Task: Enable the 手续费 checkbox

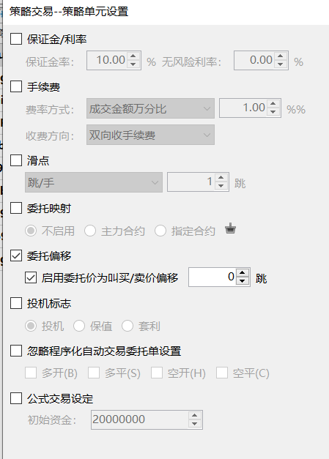Action: pyautogui.click(x=16, y=86)
